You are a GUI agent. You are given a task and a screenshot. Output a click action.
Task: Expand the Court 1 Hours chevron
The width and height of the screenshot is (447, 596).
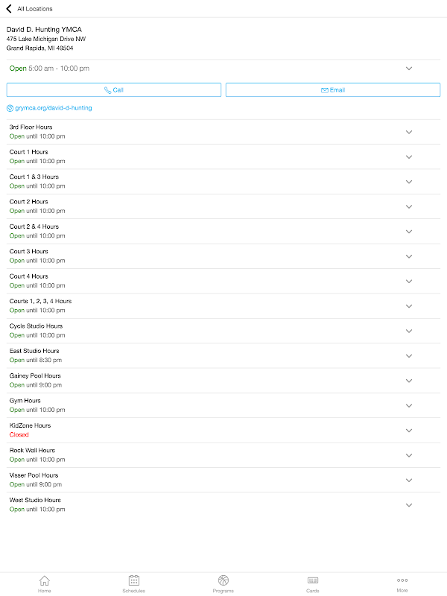point(409,157)
